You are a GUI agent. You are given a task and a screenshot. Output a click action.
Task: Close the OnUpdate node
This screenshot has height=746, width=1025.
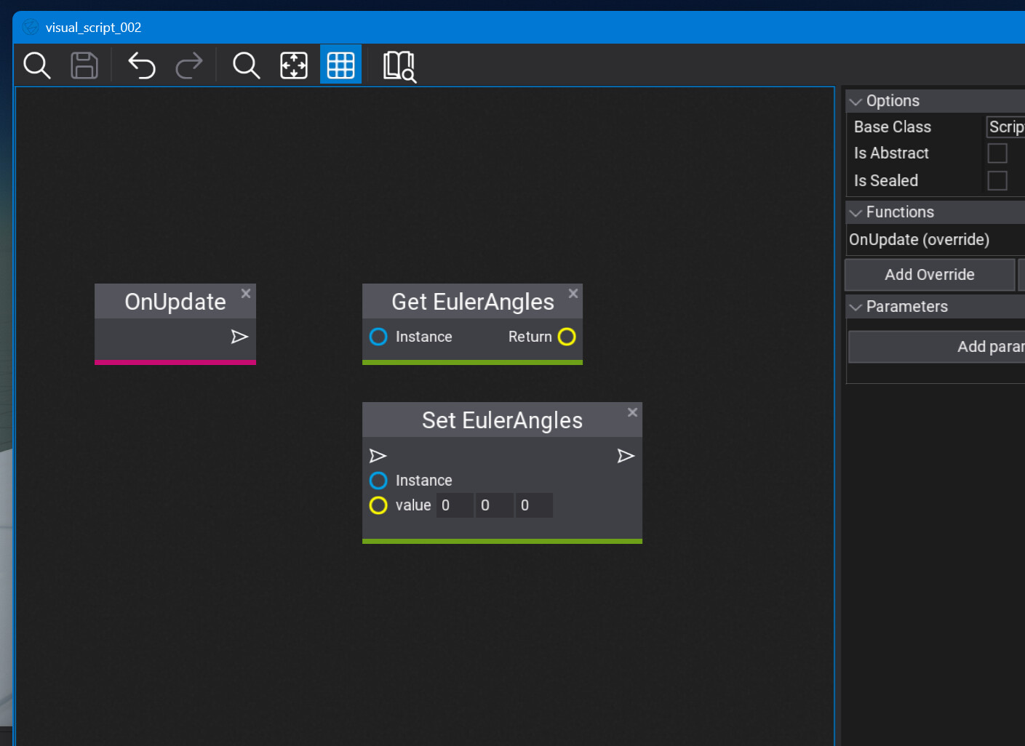pos(246,294)
